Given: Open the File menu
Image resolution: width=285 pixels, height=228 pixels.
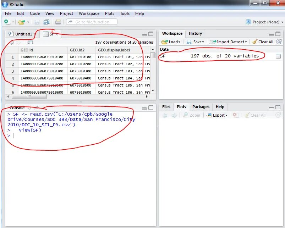Looking at the screenshot, I should click(8, 13).
